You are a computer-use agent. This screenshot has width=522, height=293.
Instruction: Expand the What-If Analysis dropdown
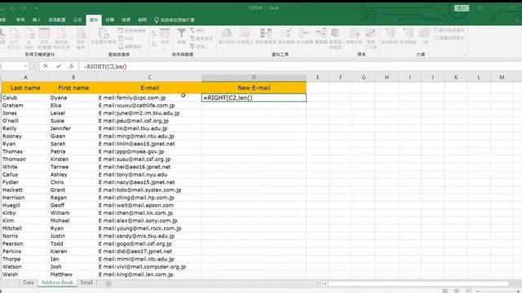[354, 47]
